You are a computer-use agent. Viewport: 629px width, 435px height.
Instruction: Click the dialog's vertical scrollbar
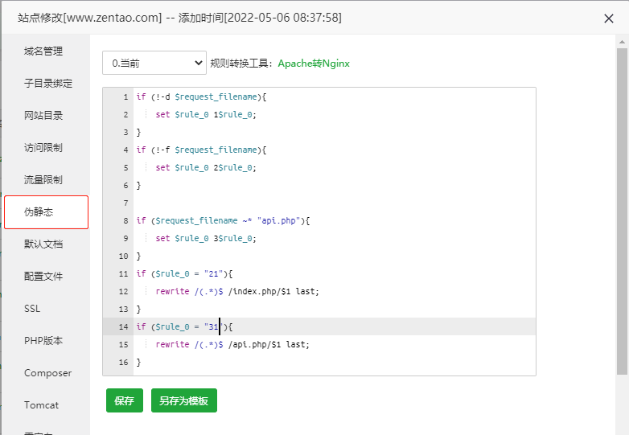click(622, 201)
